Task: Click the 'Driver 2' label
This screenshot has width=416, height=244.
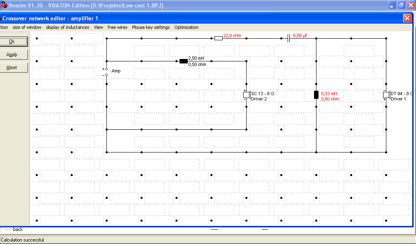Action: pyautogui.click(x=259, y=99)
